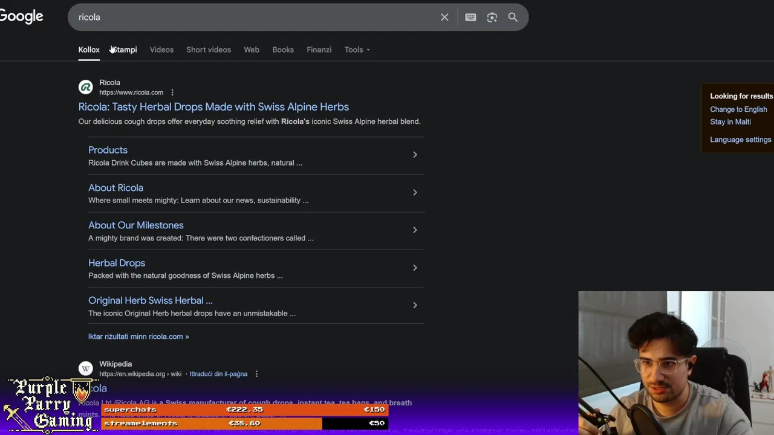This screenshot has height=435, width=774.
Task: Expand Original Herb Swiss Herbal chevron
Action: click(415, 305)
